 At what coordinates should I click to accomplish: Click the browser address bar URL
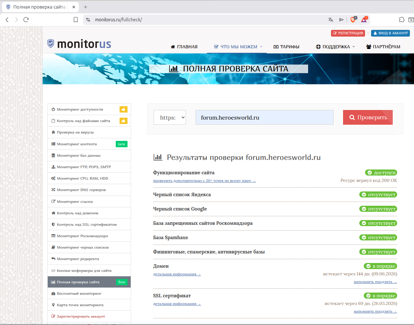tap(118, 20)
